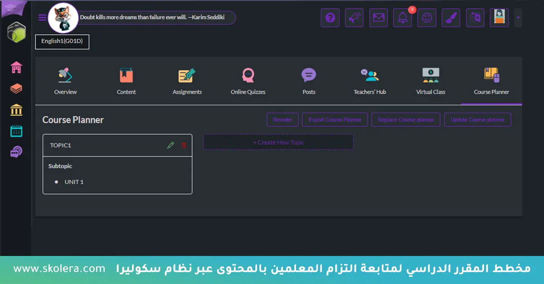The width and height of the screenshot is (544, 284).
Task: Open theme settings with the paintbrush icon
Action: pyautogui.click(x=451, y=17)
